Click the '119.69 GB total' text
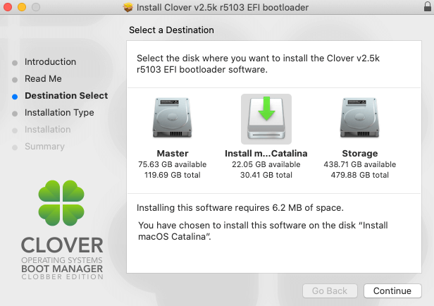Screen dimensions: 434x306 (172, 175)
